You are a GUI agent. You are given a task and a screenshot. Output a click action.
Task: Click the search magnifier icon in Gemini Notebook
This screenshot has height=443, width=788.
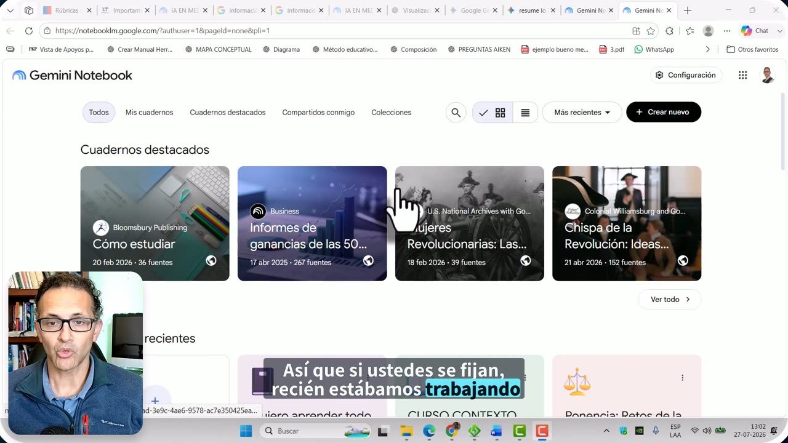(x=456, y=113)
